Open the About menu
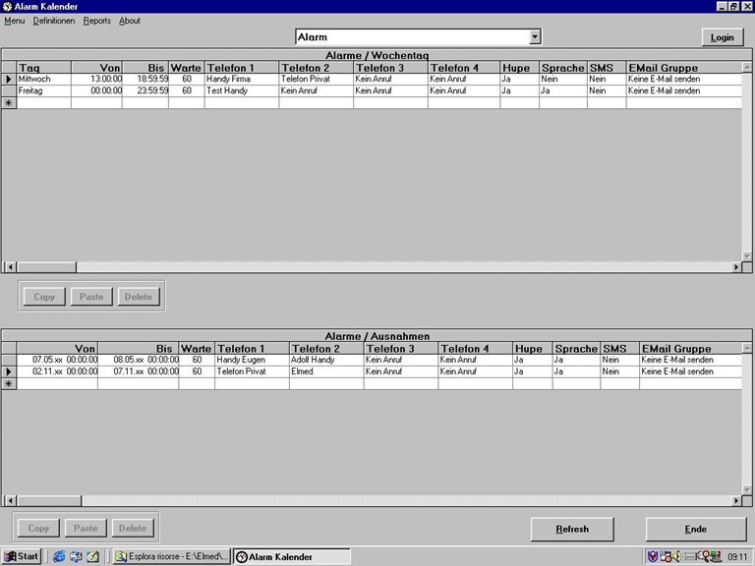This screenshot has width=755, height=566. pos(130,21)
